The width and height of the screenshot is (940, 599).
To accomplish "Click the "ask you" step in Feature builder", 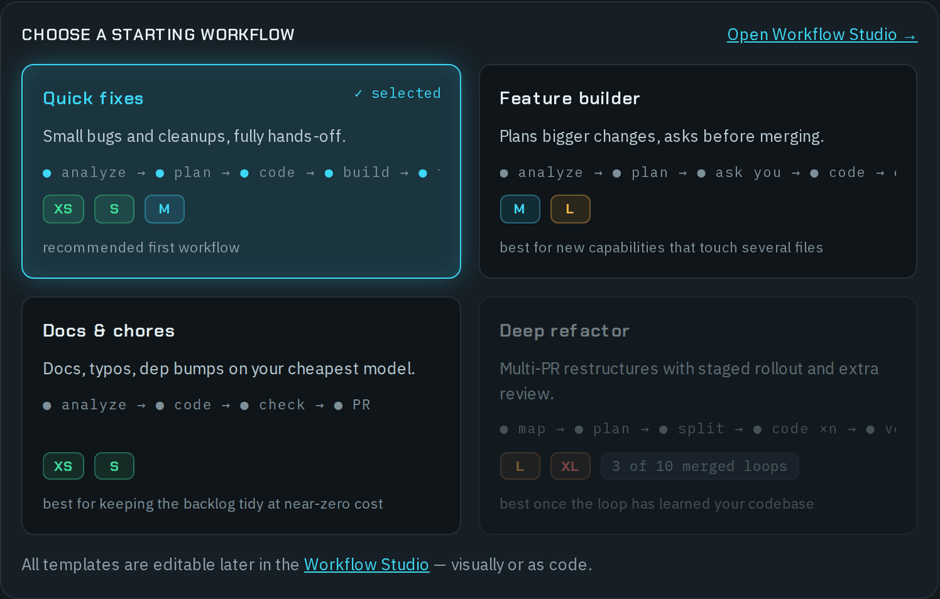I will coord(740,173).
